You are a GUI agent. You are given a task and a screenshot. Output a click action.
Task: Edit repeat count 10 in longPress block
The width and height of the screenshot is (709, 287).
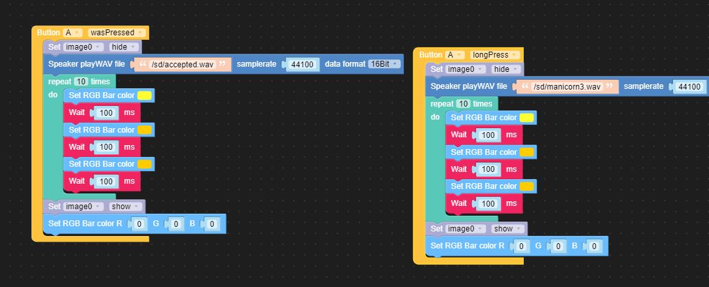tap(463, 104)
